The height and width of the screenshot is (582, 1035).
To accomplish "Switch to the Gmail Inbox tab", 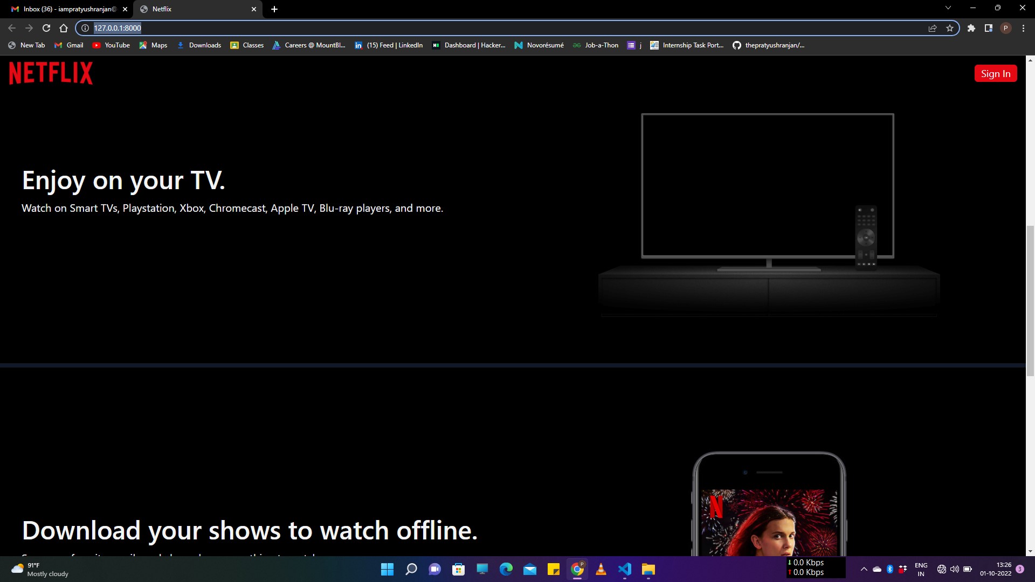I will pos(69,9).
